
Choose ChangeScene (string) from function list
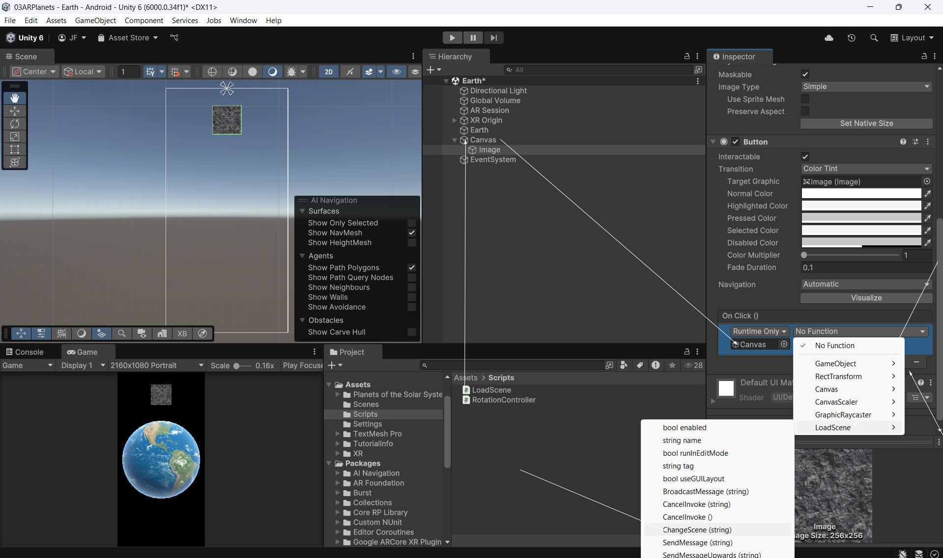[x=697, y=530]
